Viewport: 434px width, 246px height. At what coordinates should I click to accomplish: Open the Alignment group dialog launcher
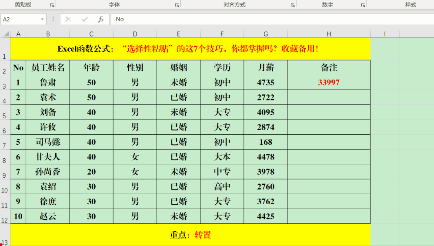(293, 5)
